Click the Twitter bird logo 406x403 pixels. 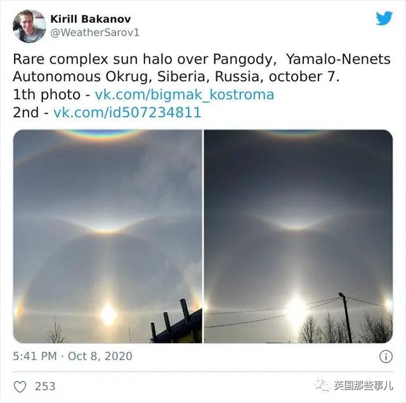tap(384, 18)
